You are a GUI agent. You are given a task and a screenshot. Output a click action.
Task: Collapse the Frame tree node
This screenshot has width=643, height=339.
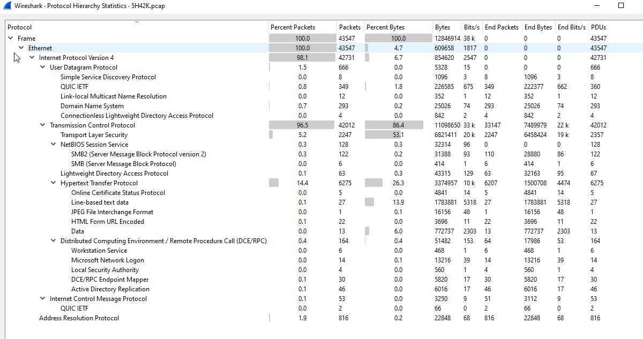pos(11,39)
